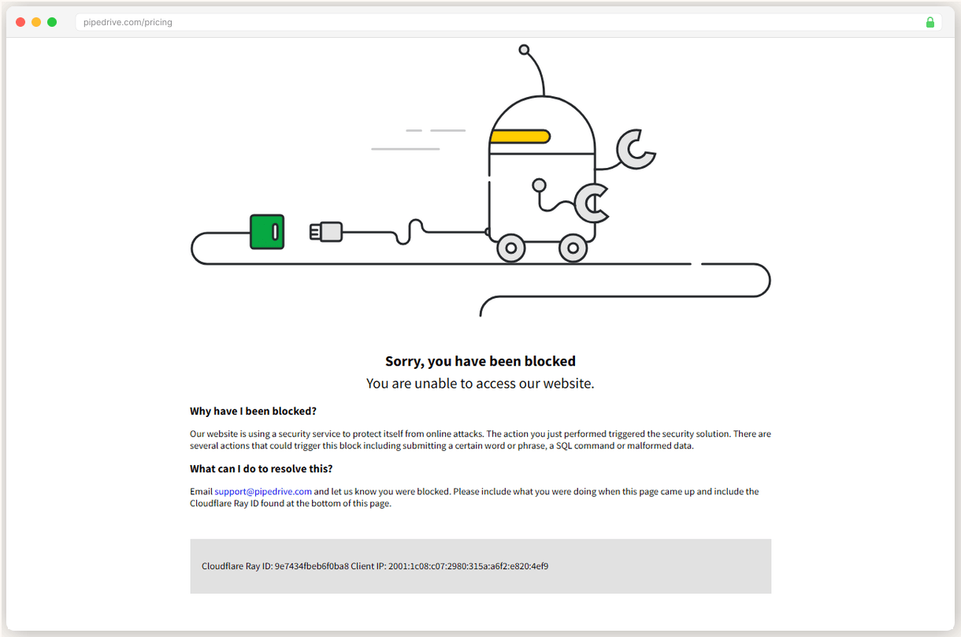Click the red close window button
961x637 pixels.
pyautogui.click(x=20, y=22)
